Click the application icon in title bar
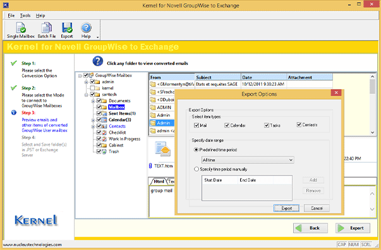 point(6,5)
